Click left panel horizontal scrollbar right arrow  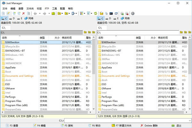pyautogui.click(x=90, y=112)
